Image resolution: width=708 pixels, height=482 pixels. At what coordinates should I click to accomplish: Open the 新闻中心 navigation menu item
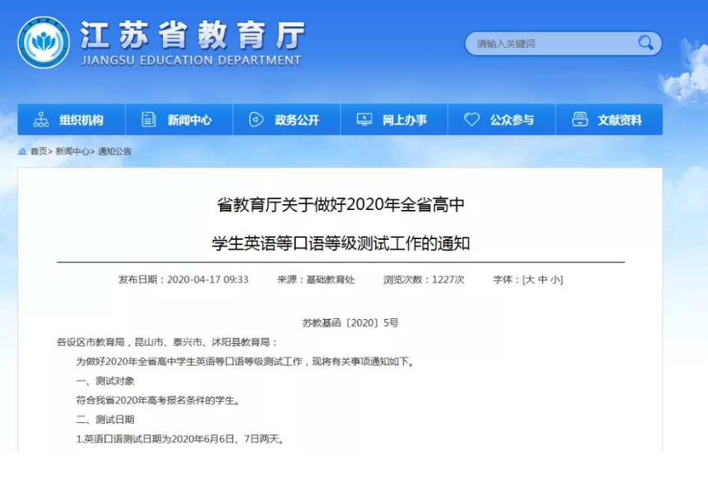pyautogui.click(x=189, y=120)
